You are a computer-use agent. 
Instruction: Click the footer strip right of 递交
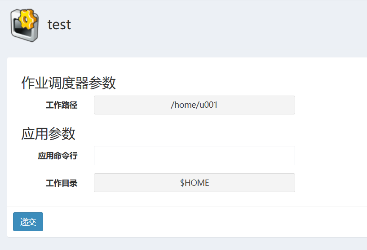[202, 222]
